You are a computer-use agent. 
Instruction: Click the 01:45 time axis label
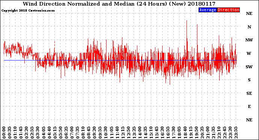pyautogui.click(x=21, y=133)
